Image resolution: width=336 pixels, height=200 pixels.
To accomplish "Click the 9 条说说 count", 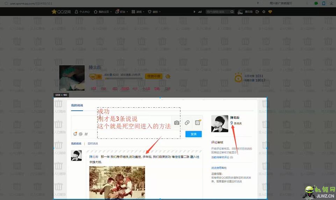I will [236, 123].
